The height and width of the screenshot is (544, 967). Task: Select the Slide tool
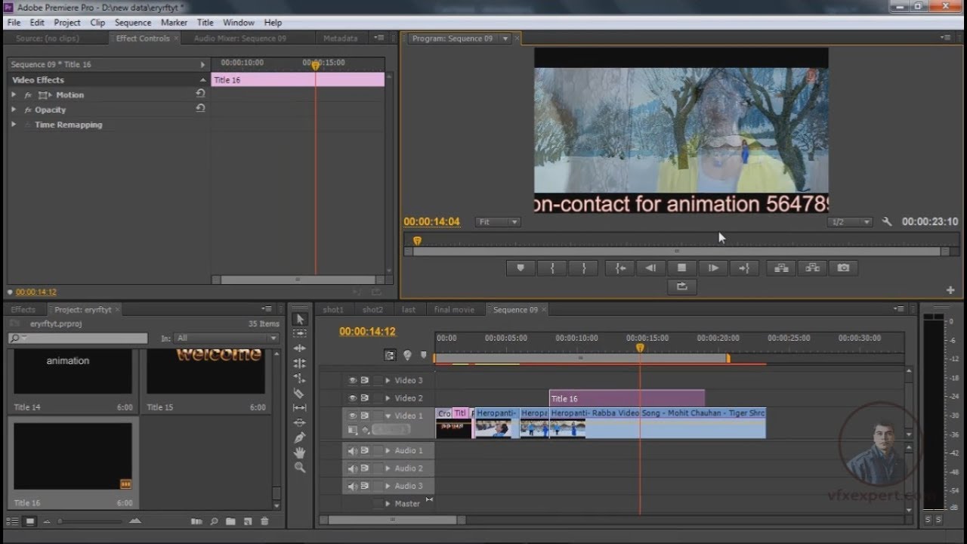(300, 423)
